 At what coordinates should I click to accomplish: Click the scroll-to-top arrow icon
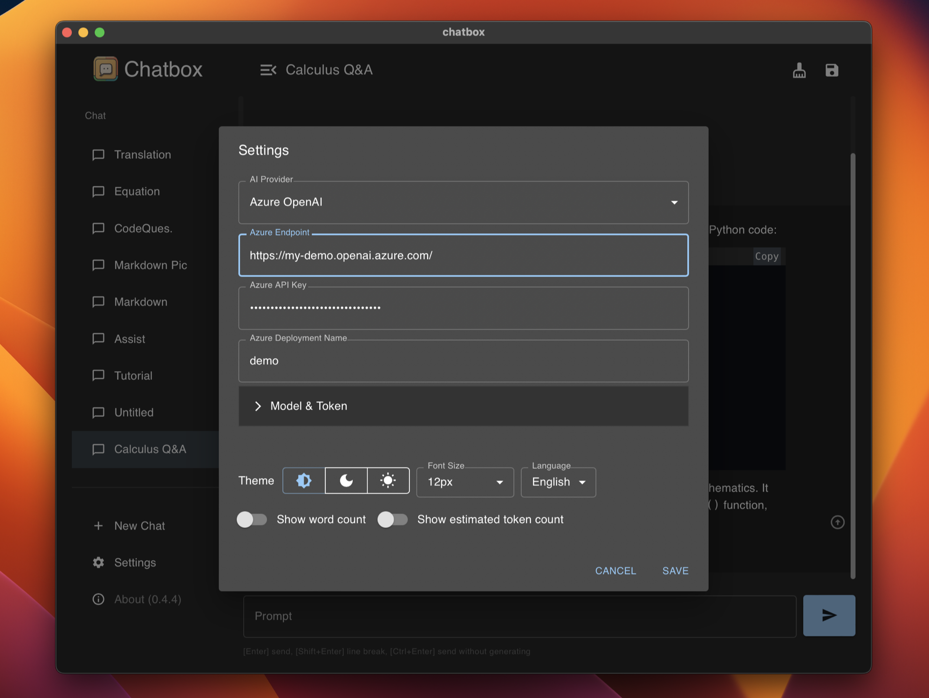pyautogui.click(x=837, y=522)
